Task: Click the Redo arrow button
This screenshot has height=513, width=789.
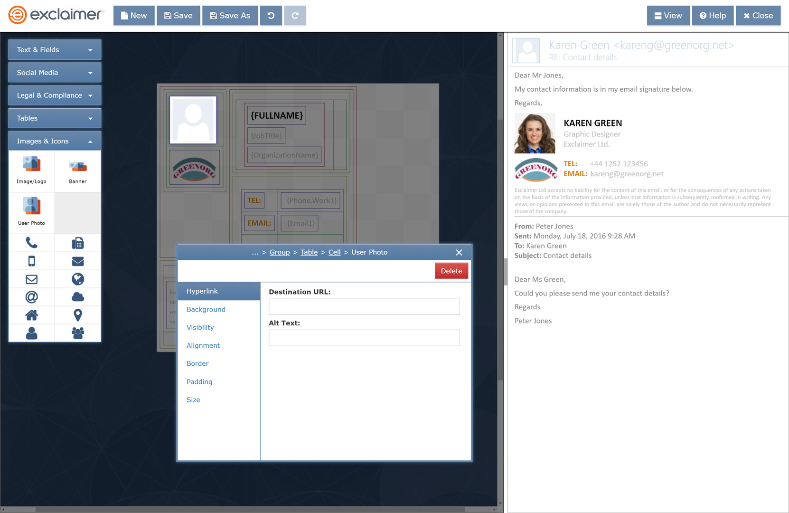Action: pyautogui.click(x=295, y=16)
